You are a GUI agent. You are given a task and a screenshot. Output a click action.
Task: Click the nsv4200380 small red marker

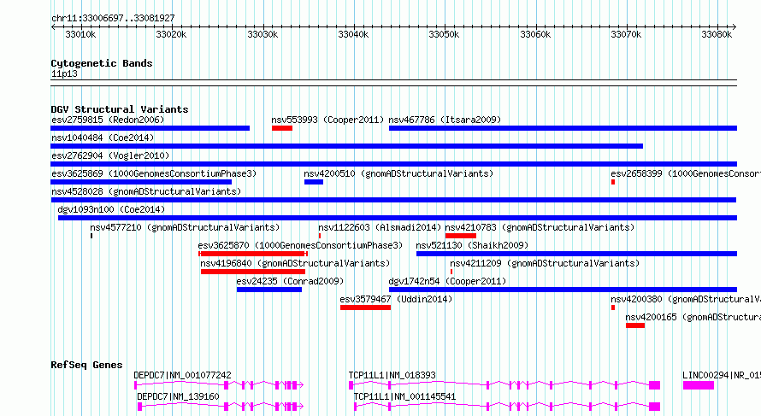pyautogui.click(x=613, y=308)
